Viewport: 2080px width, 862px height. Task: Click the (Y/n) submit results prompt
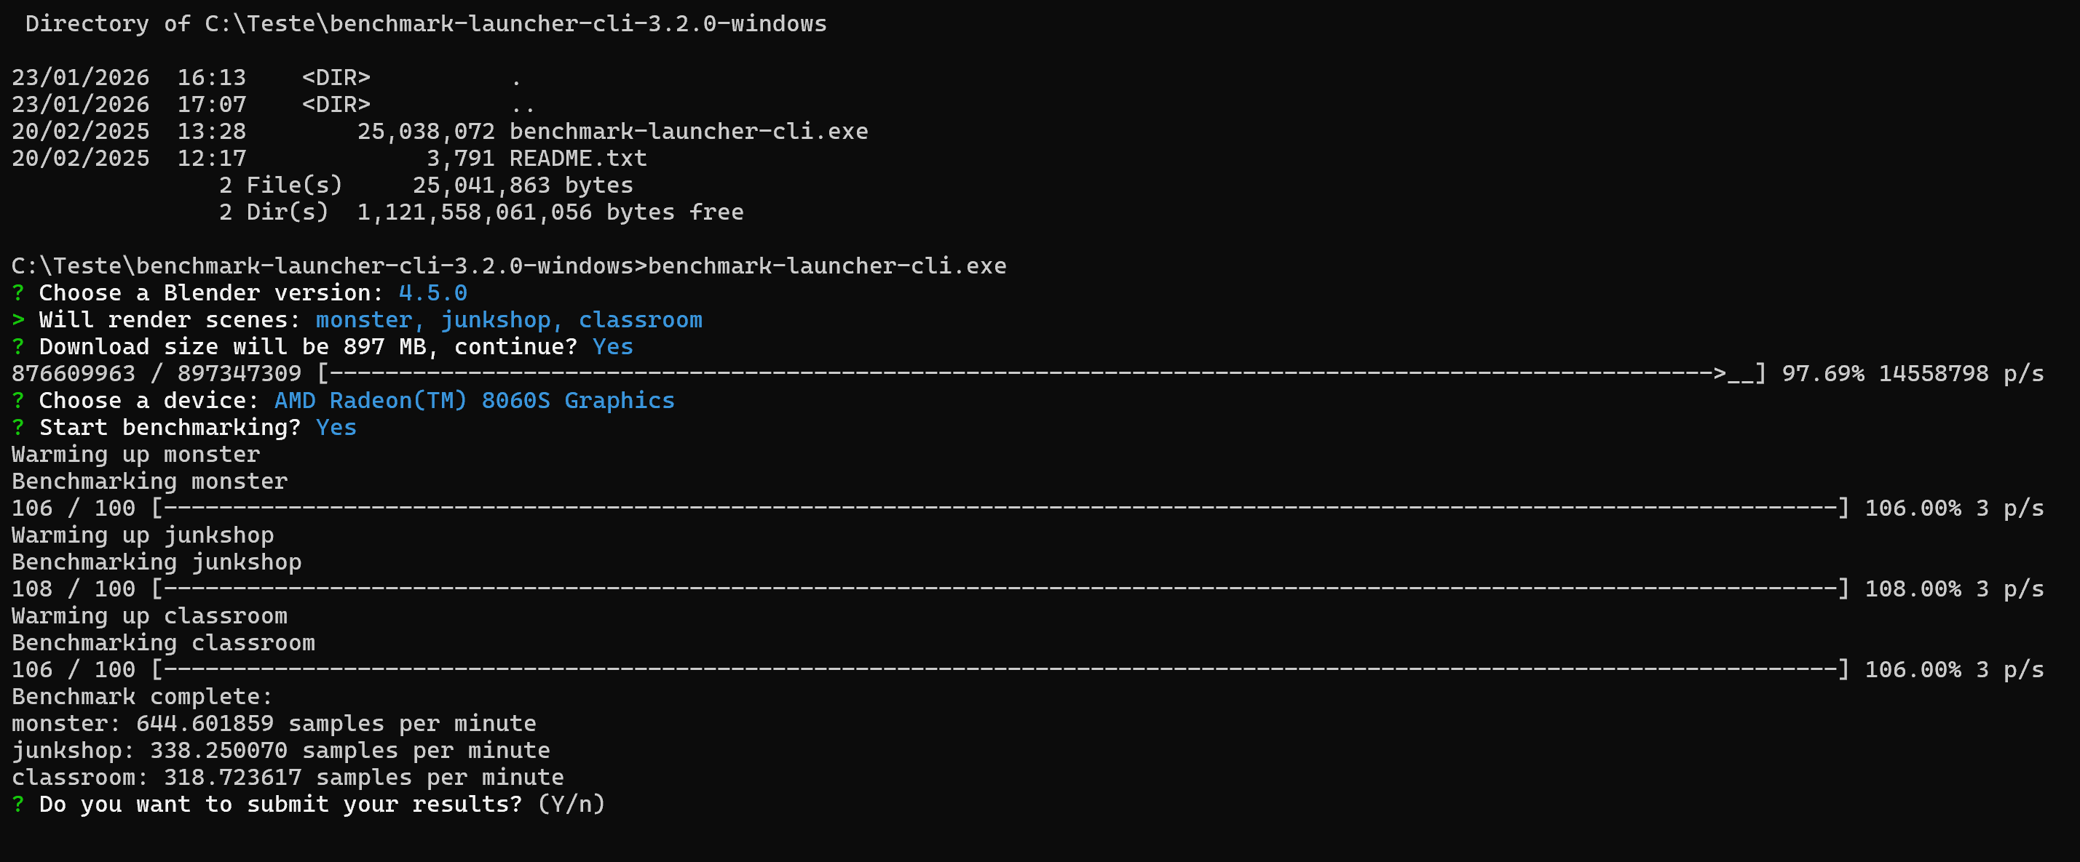click(x=571, y=805)
